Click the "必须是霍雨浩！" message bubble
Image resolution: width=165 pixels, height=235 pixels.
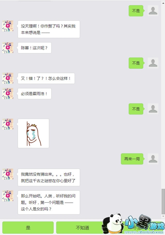tap(35, 94)
